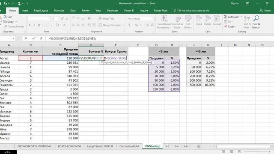This screenshot has width=274, height=154.
Task: Click Increase Font Size icon
Action: [63, 18]
